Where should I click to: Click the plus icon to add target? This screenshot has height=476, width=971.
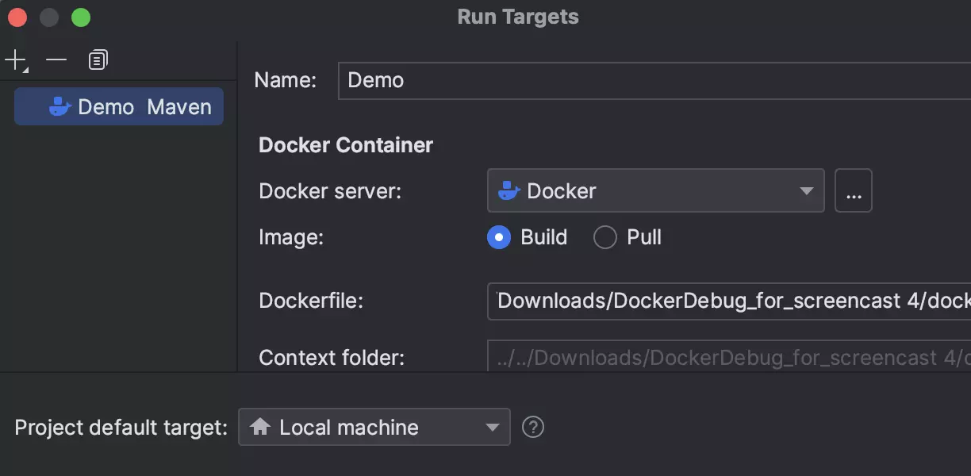(15, 60)
